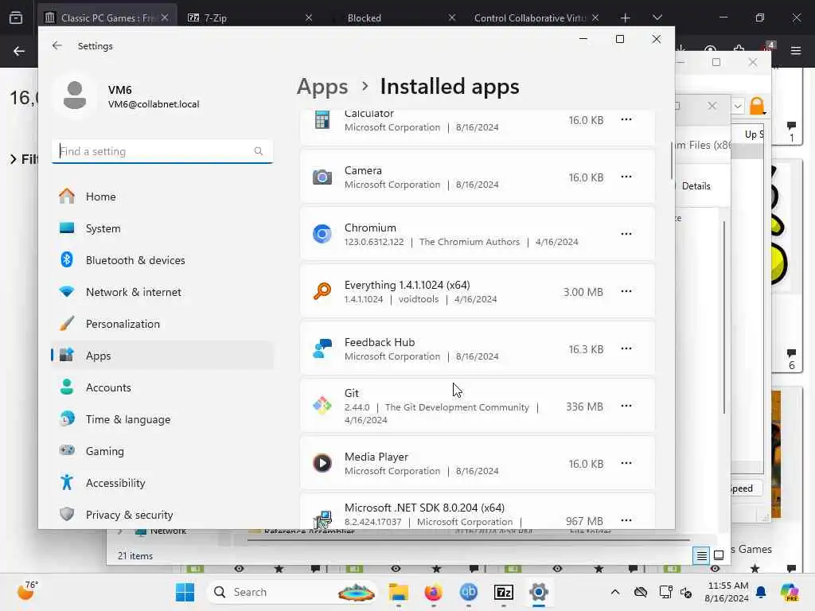
Task: Open Accounts settings
Action: pyautogui.click(x=162, y=387)
